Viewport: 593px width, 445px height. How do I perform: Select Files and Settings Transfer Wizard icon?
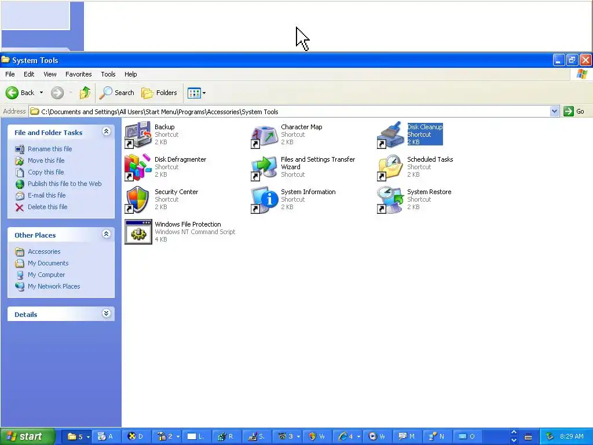pos(264,167)
